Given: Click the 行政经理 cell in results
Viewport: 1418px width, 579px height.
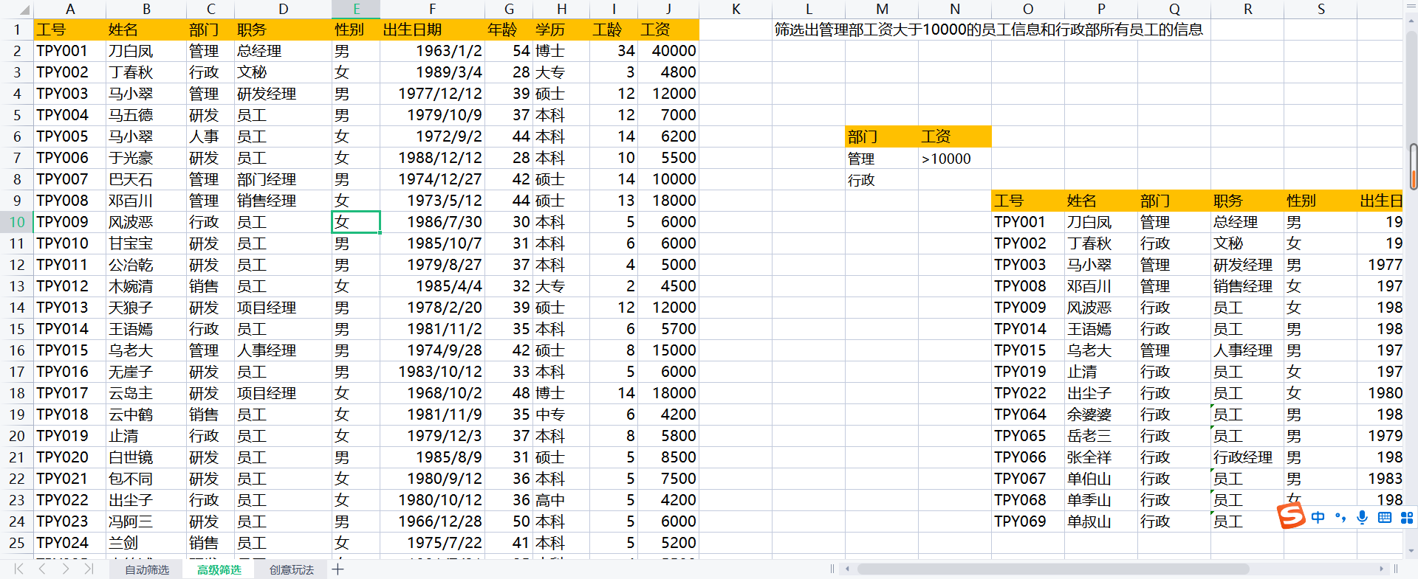Looking at the screenshot, I should [1247, 457].
